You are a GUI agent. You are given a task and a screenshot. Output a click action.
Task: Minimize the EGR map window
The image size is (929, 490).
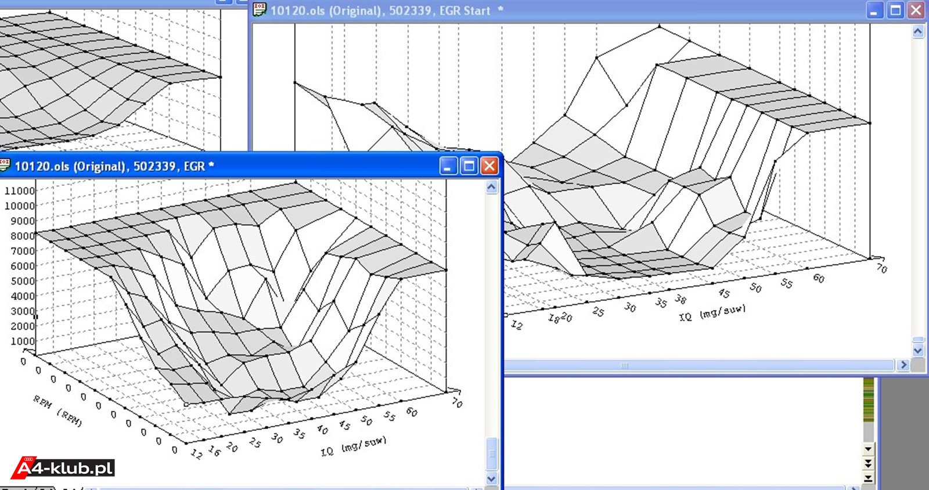coord(448,166)
